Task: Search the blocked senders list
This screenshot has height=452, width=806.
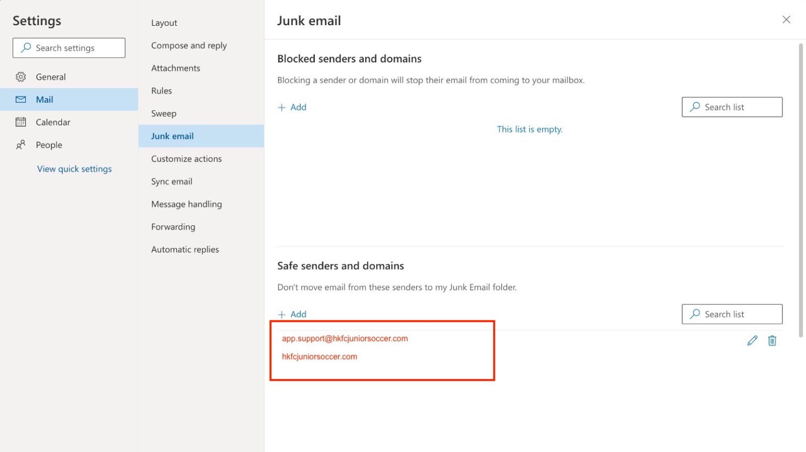Action: [x=732, y=107]
